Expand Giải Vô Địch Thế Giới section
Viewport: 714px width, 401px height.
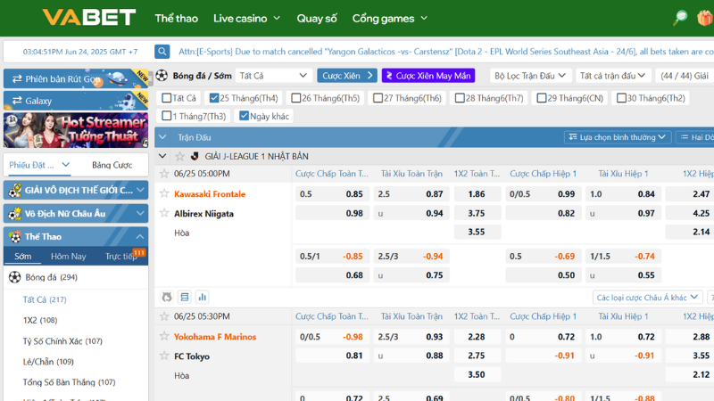pos(76,190)
